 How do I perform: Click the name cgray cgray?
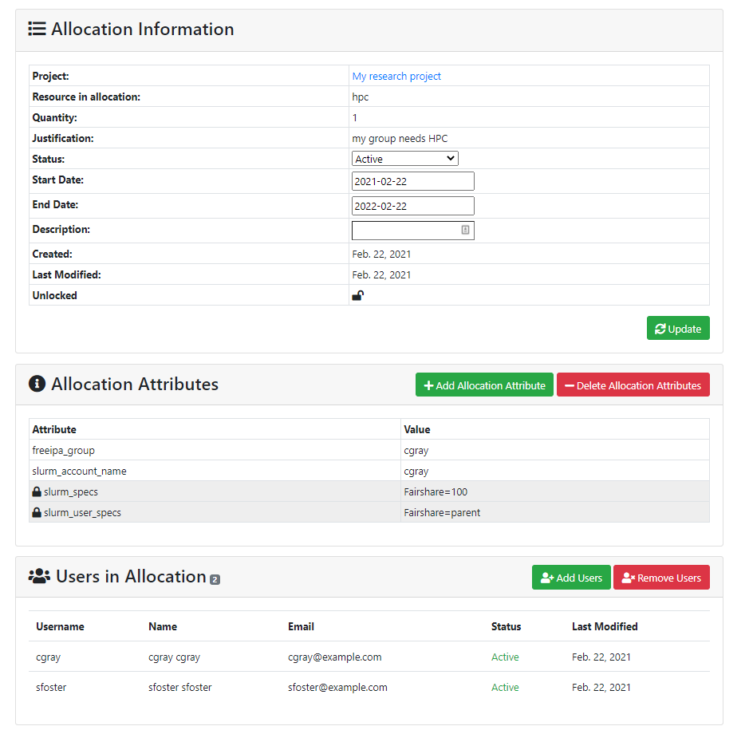point(175,657)
